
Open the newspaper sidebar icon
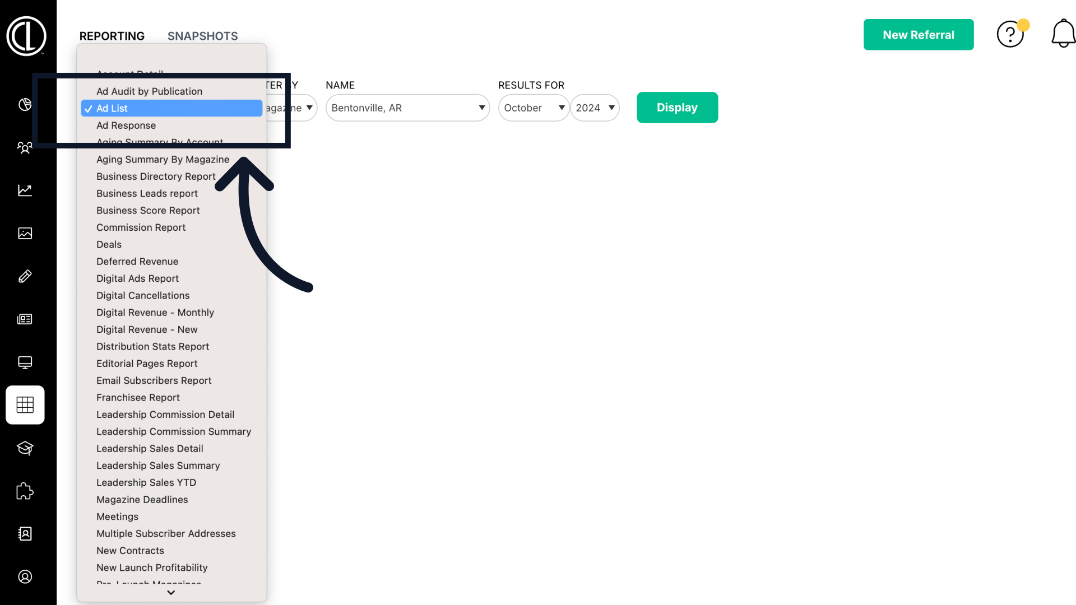click(x=25, y=319)
